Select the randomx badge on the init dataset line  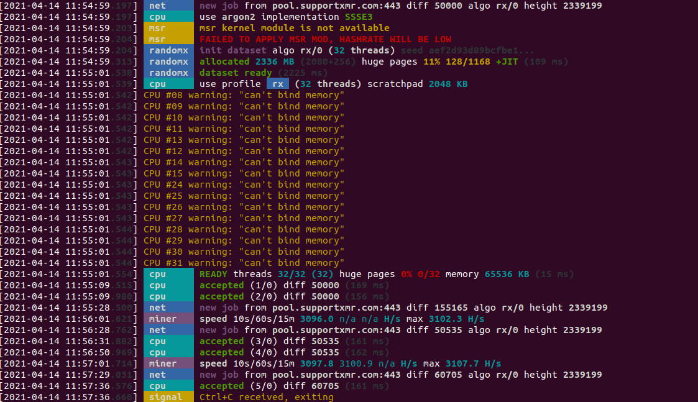[x=168, y=50]
